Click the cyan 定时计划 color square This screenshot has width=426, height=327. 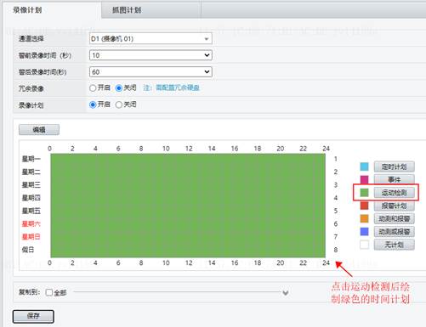click(364, 166)
